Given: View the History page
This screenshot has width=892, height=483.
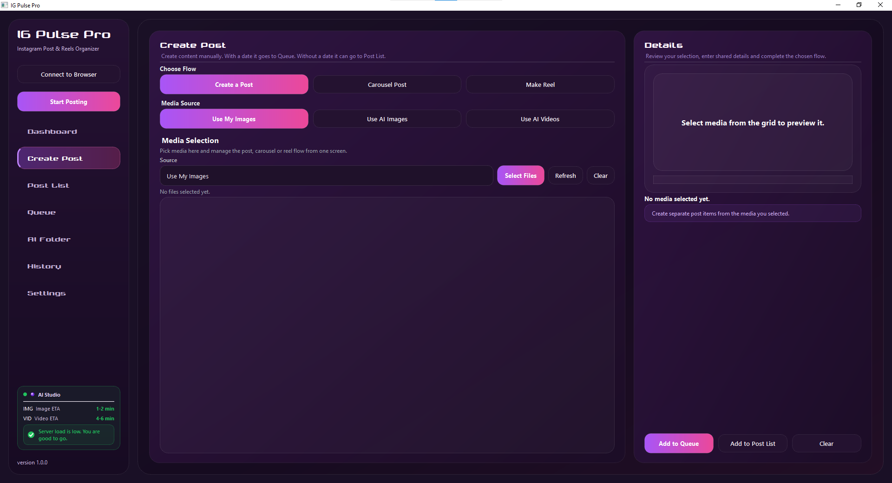Looking at the screenshot, I should [69, 267].
